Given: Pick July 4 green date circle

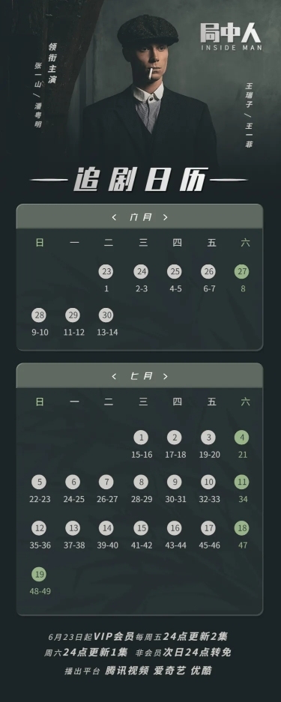Looking at the screenshot, I should point(242,438).
